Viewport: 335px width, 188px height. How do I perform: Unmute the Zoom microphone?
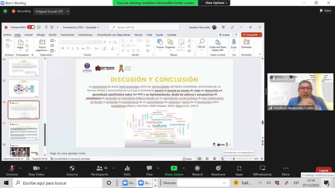pyautogui.click(x=12, y=170)
